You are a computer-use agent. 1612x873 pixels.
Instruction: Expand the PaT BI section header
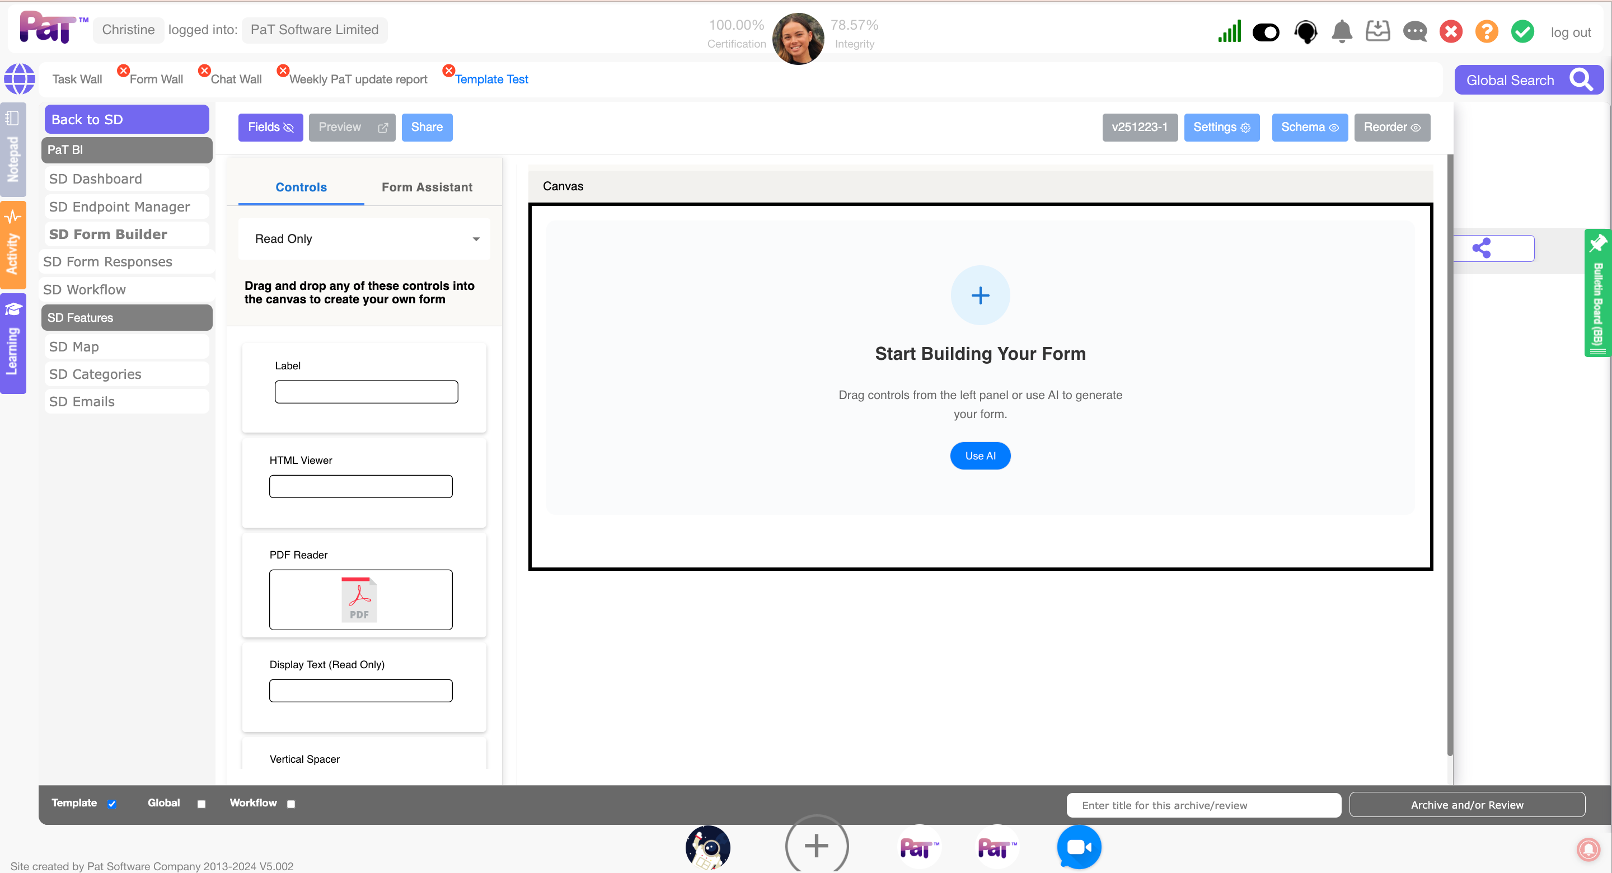pos(127,149)
